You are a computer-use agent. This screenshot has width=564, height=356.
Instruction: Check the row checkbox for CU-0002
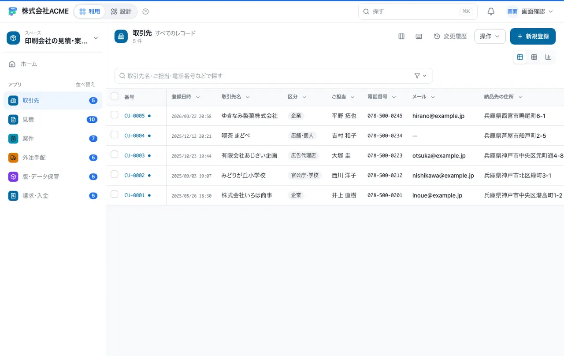click(x=115, y=174)
